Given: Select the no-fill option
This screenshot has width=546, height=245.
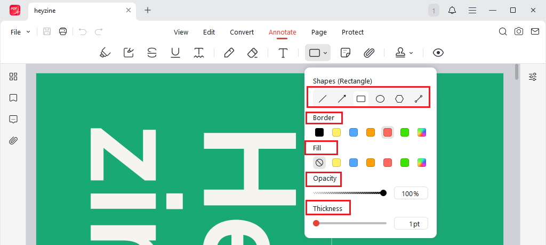Looking at the screenshot, I should coord(319,163).
